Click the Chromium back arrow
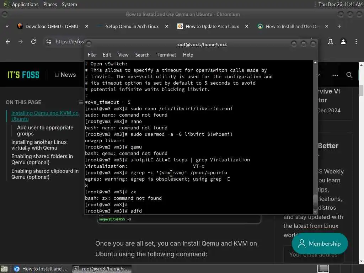The image size is (364, 273). click(x=8, y=42)
